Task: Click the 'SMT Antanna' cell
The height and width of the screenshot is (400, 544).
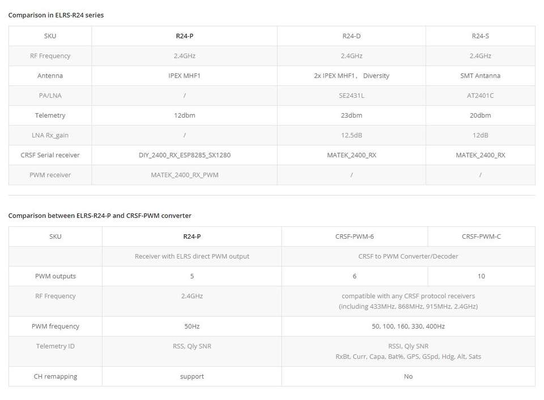Action: coord(480,76)
